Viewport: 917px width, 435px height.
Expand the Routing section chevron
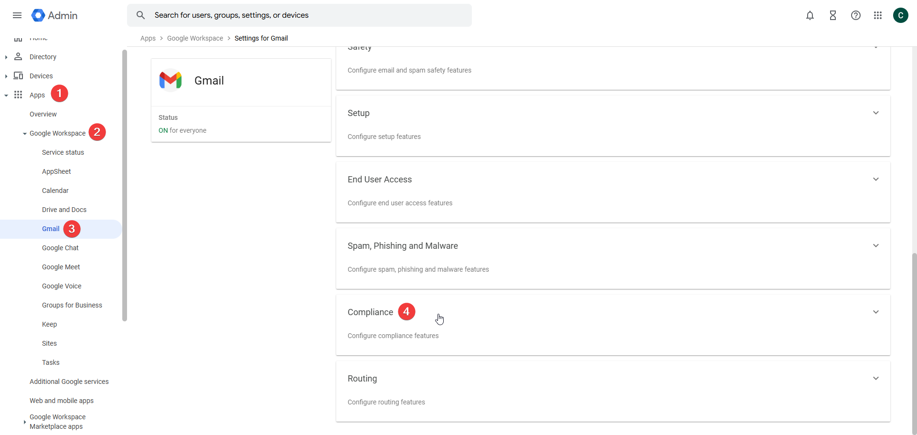(x=875, y=379)
